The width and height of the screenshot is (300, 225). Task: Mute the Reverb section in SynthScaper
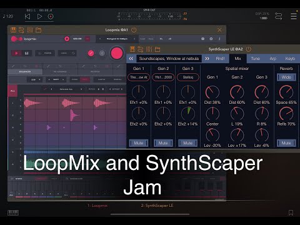(x=286, y=143)
